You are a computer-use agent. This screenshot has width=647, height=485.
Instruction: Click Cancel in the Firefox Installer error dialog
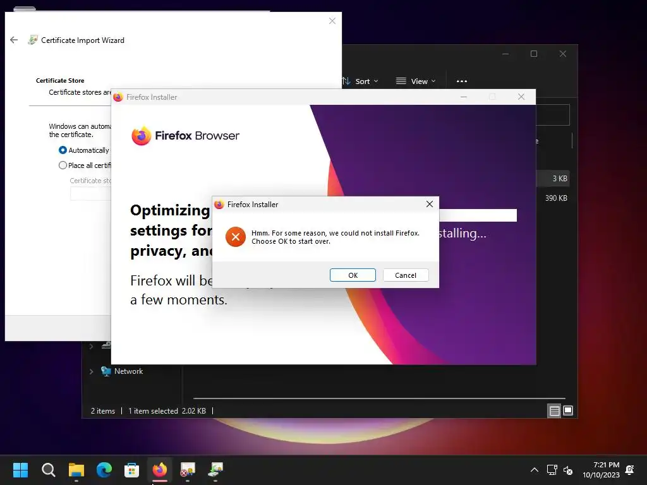(406, 275)
